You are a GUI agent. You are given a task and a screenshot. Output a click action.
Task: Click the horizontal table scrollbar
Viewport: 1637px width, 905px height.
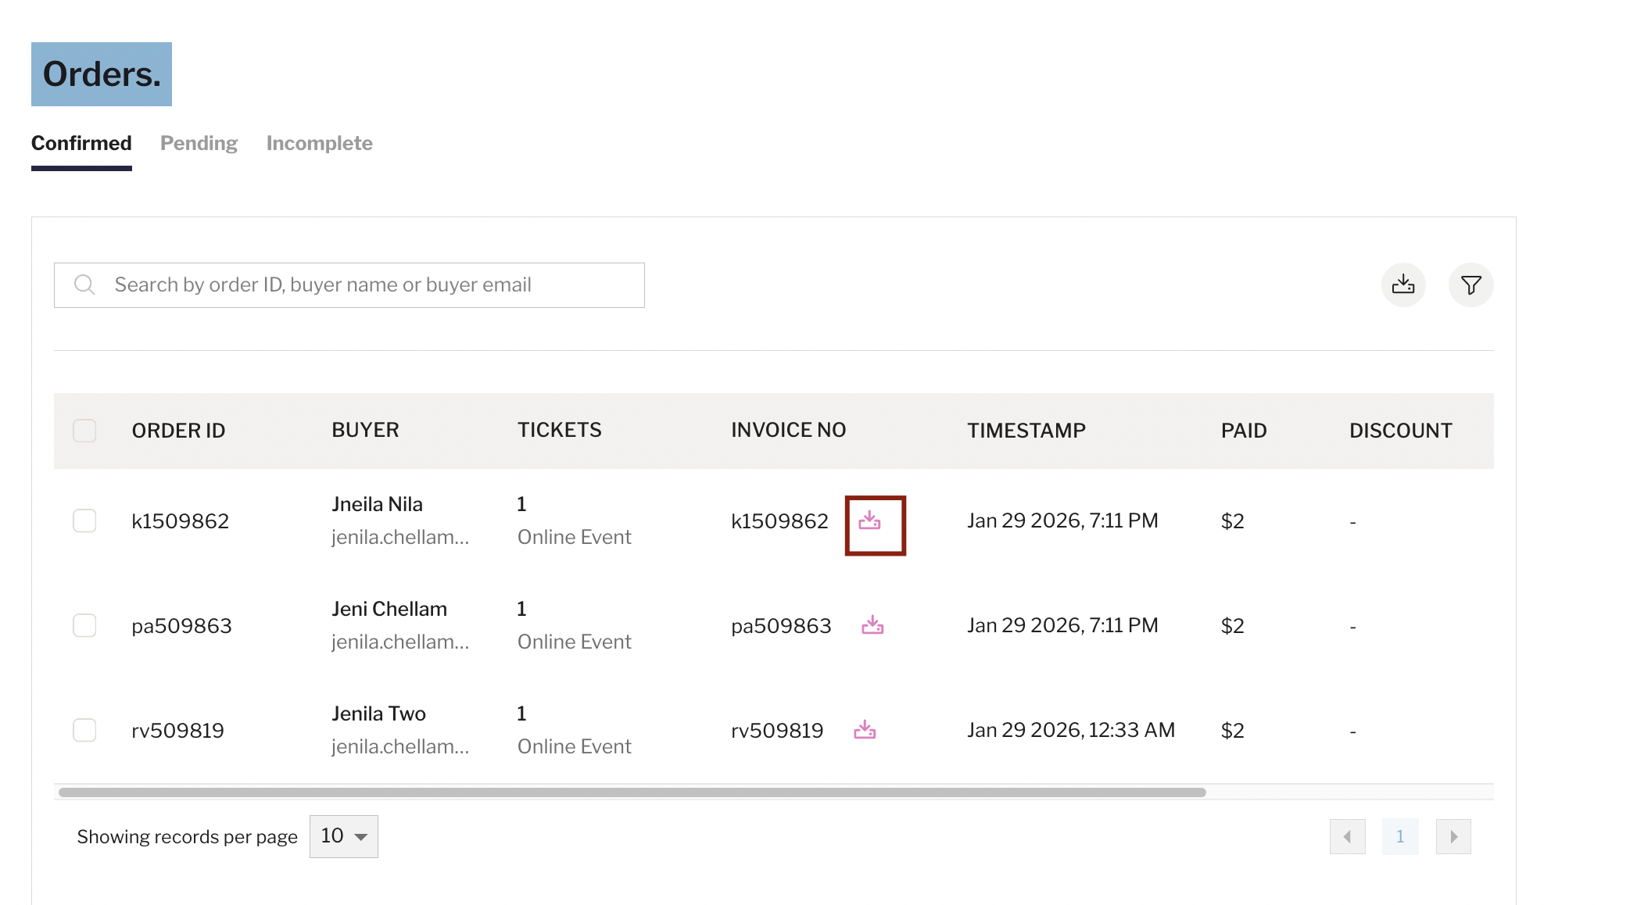[x=632, y=792]
